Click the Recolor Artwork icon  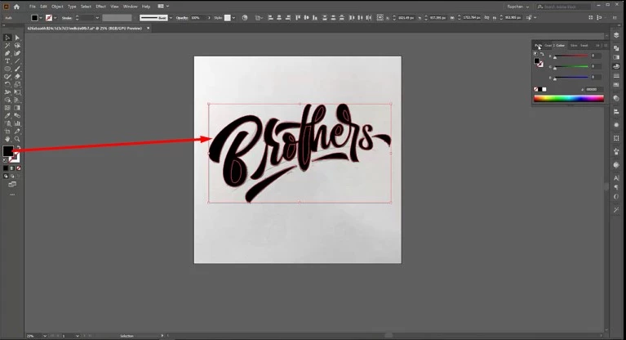point(245,18)
